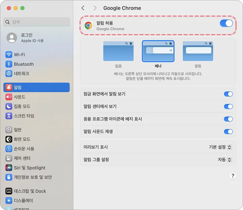The image size is (243, 210).
Task: Go forward with the right chevron
Action: pyautogui.click(x=95, y=8)
